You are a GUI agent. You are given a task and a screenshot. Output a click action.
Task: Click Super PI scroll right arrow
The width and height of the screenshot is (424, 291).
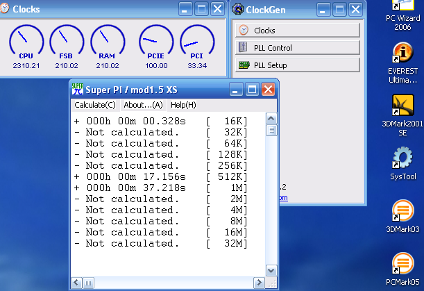coord(259,283)
